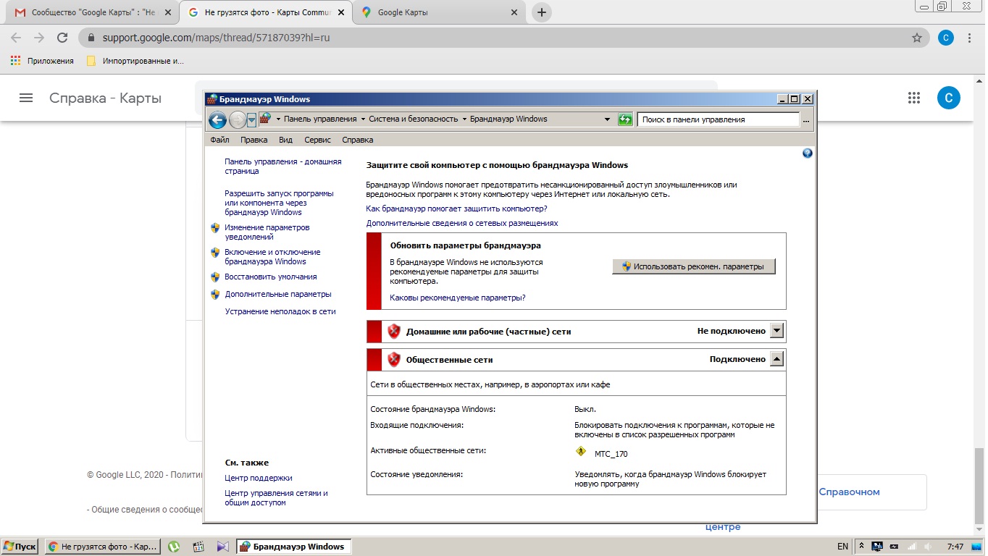Open the Справка menu in Firewall window
The width and height of the screenshot is (988, 556).
pos(357,140)
